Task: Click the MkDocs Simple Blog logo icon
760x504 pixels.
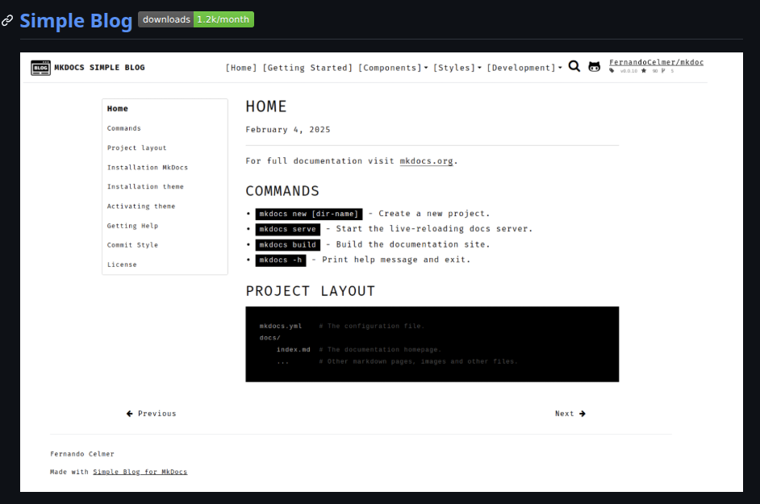Action: click(x=40, y=68)
